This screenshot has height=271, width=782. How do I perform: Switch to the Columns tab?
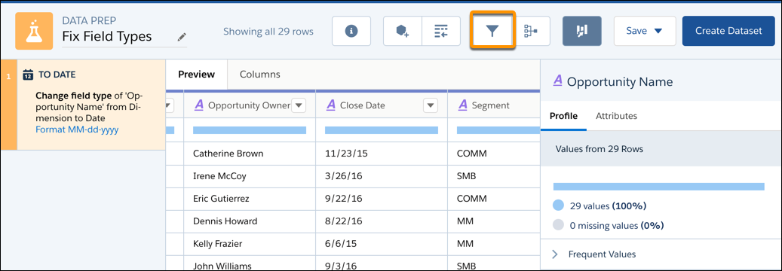point(260,75)
